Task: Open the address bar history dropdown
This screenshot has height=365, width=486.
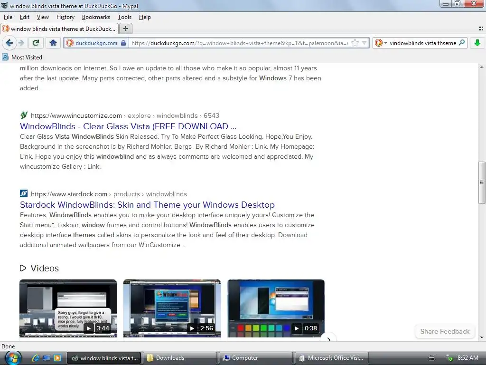Action: click(x=364, y=43)
